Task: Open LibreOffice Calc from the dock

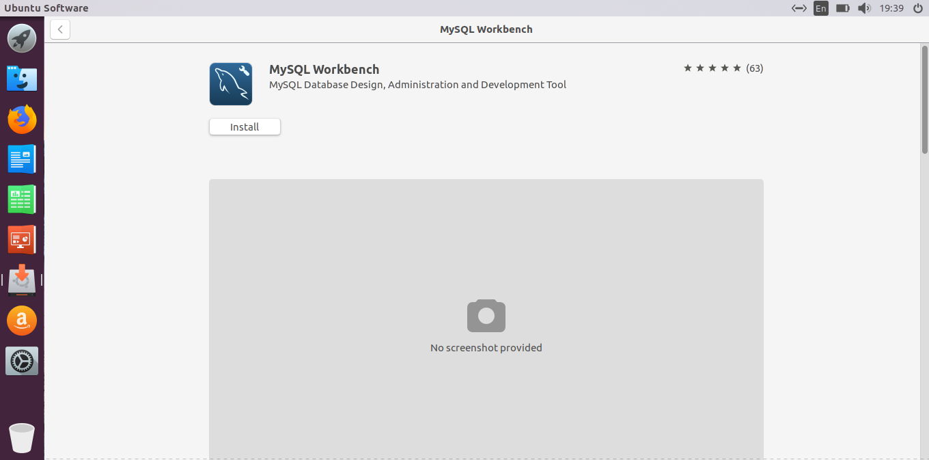Action: [22, 200]
